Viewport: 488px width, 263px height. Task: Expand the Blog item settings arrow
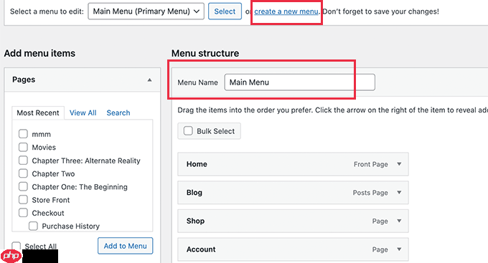pyautogui.click(x=399, y=193)
